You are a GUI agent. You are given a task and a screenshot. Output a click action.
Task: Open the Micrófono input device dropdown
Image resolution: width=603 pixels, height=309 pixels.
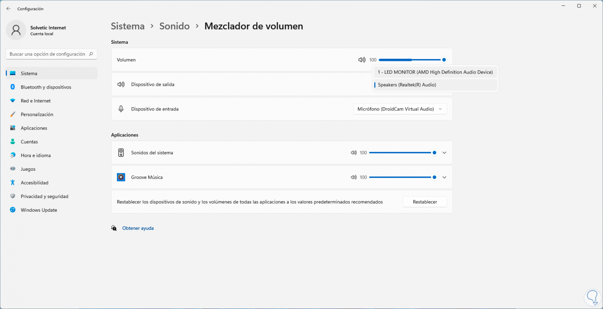[x=400, y=109]
